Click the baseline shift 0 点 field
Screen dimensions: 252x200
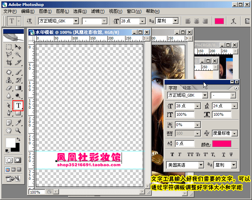pyautogui.click(x=185, y=144)
